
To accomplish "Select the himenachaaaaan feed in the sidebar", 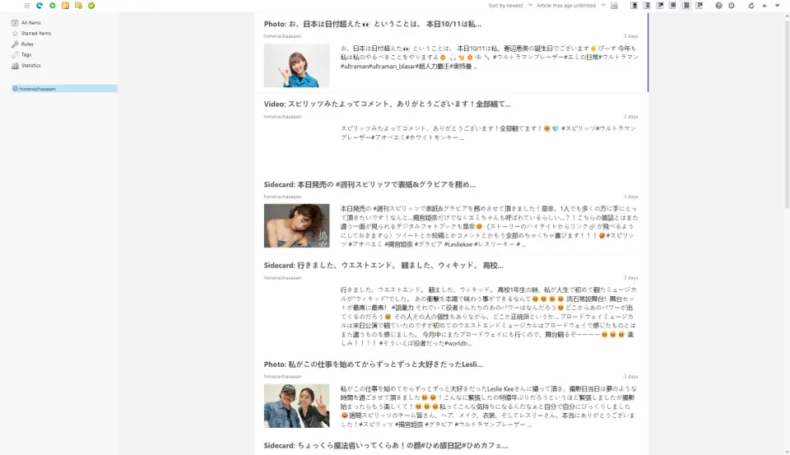I will pos(64,89).
